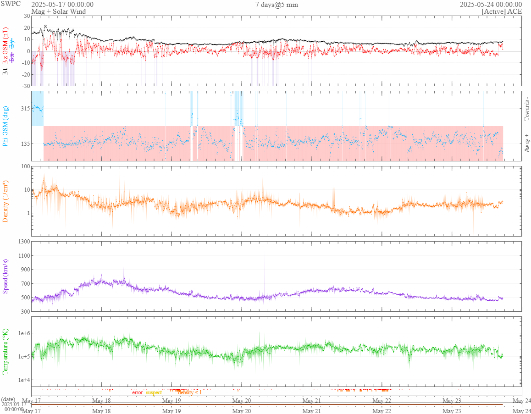Click the yellow 'suspect' flag legend
The width and height of the screenshot is (531, 414).
[x=154, y=392]
